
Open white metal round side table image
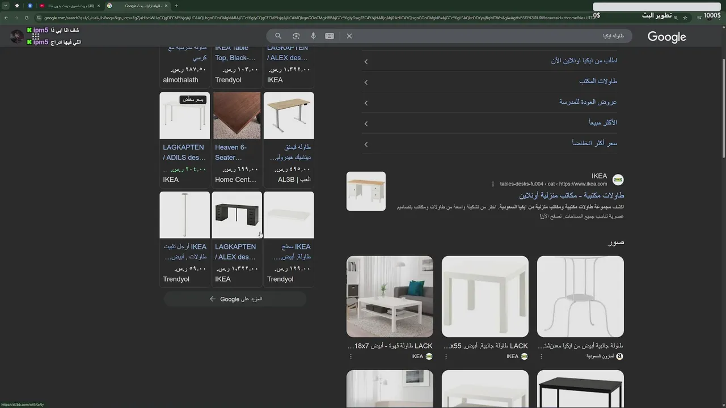[x=580, y=296]
